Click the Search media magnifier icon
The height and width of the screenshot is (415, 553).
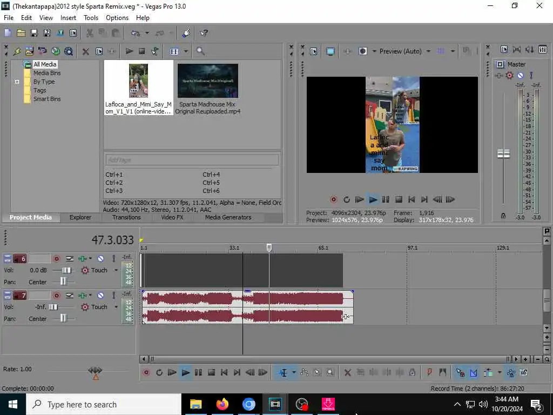(200, 51)
